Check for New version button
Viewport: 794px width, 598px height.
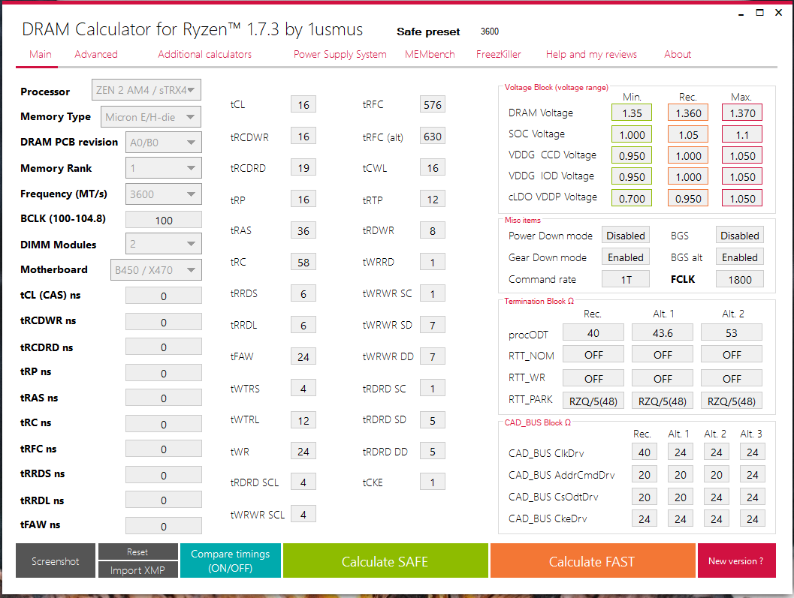pos(736,560)
